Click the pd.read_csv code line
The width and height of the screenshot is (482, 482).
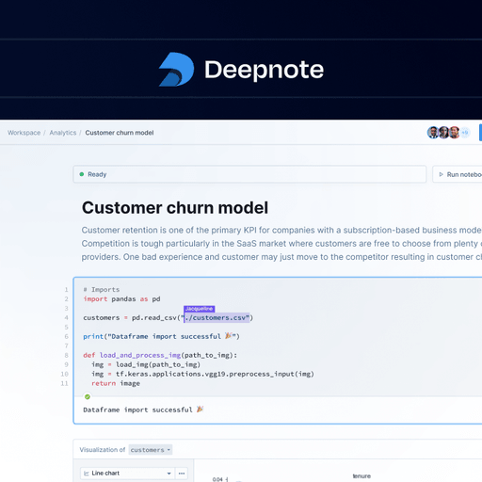click(169, 318)
